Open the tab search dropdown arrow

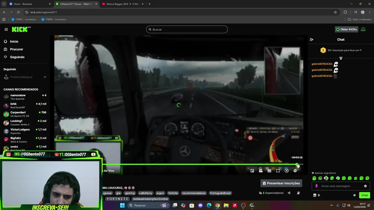4,4
